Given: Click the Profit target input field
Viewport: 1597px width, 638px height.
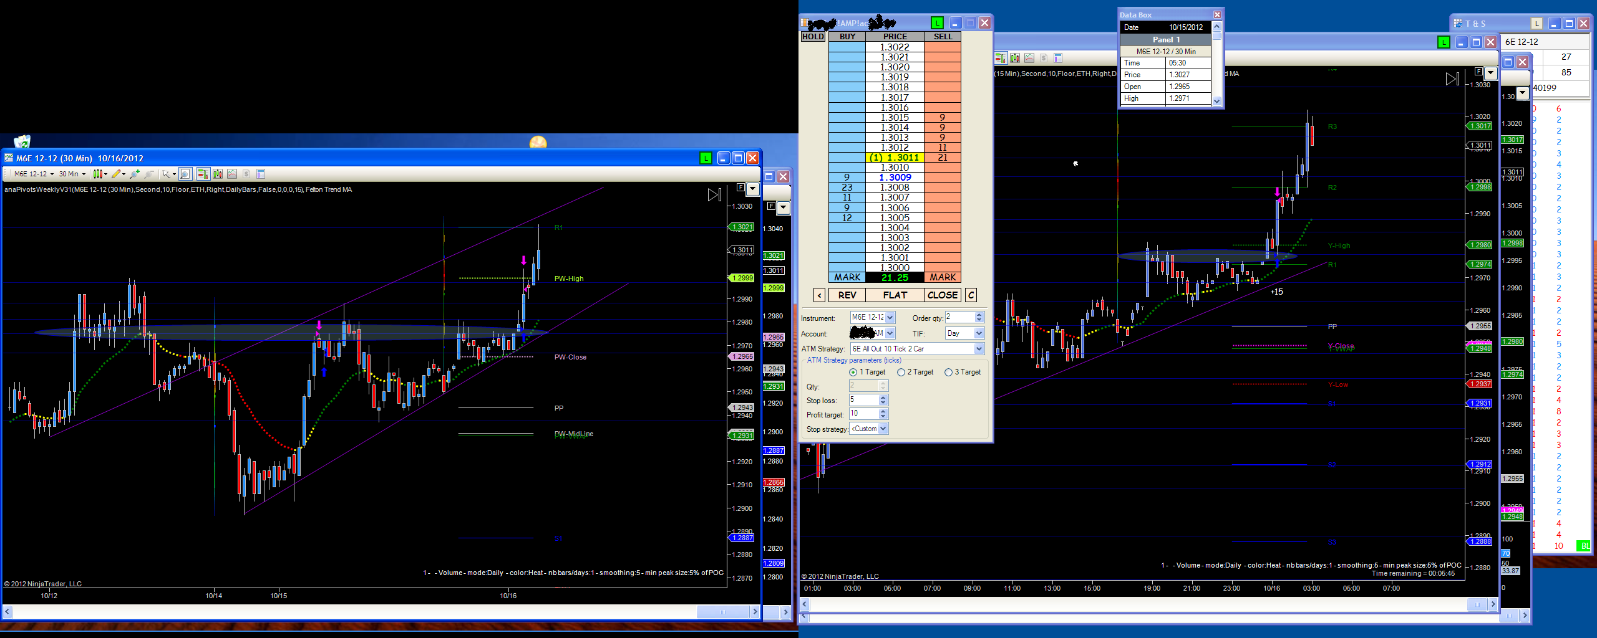Looking at the screenshot, I should [x=864, y=414].
